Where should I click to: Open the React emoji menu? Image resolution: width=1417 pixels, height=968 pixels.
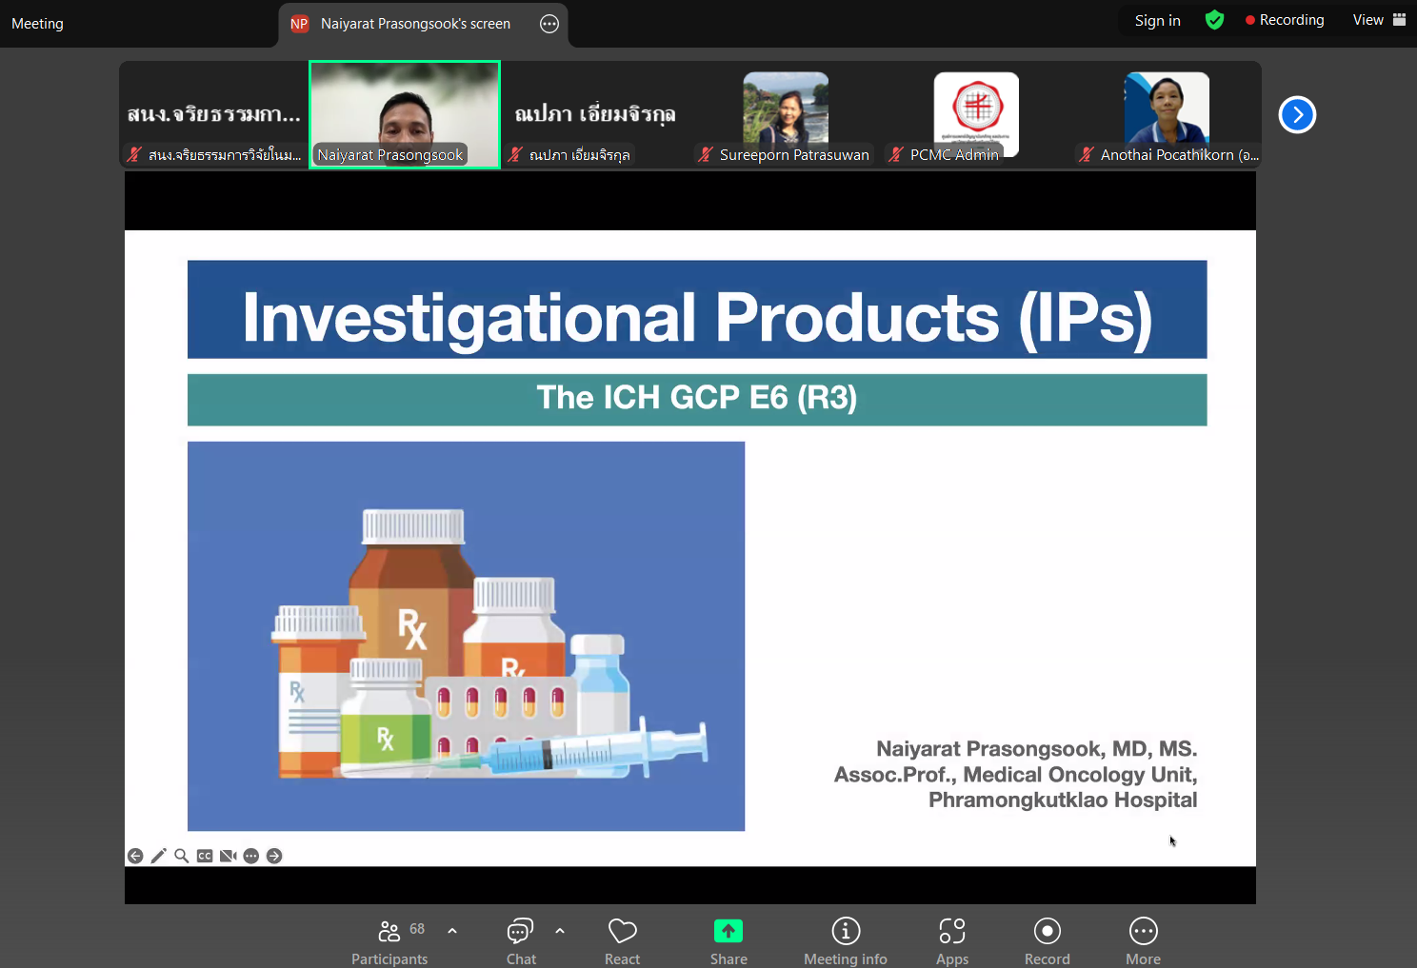point(622,940)
